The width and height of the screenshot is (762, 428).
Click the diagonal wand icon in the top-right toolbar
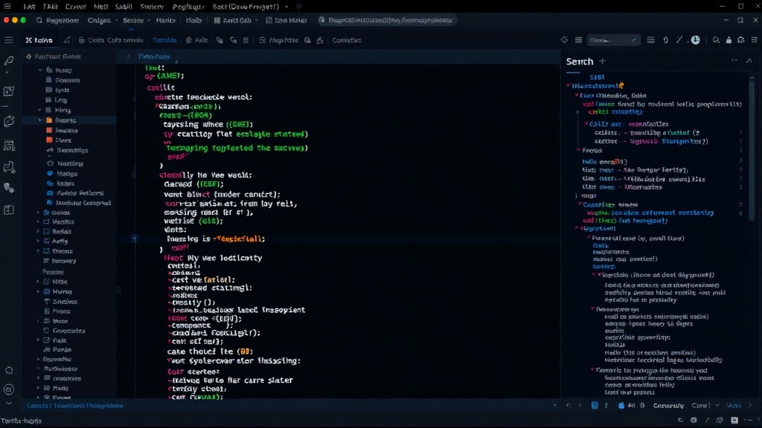(679, 40)
